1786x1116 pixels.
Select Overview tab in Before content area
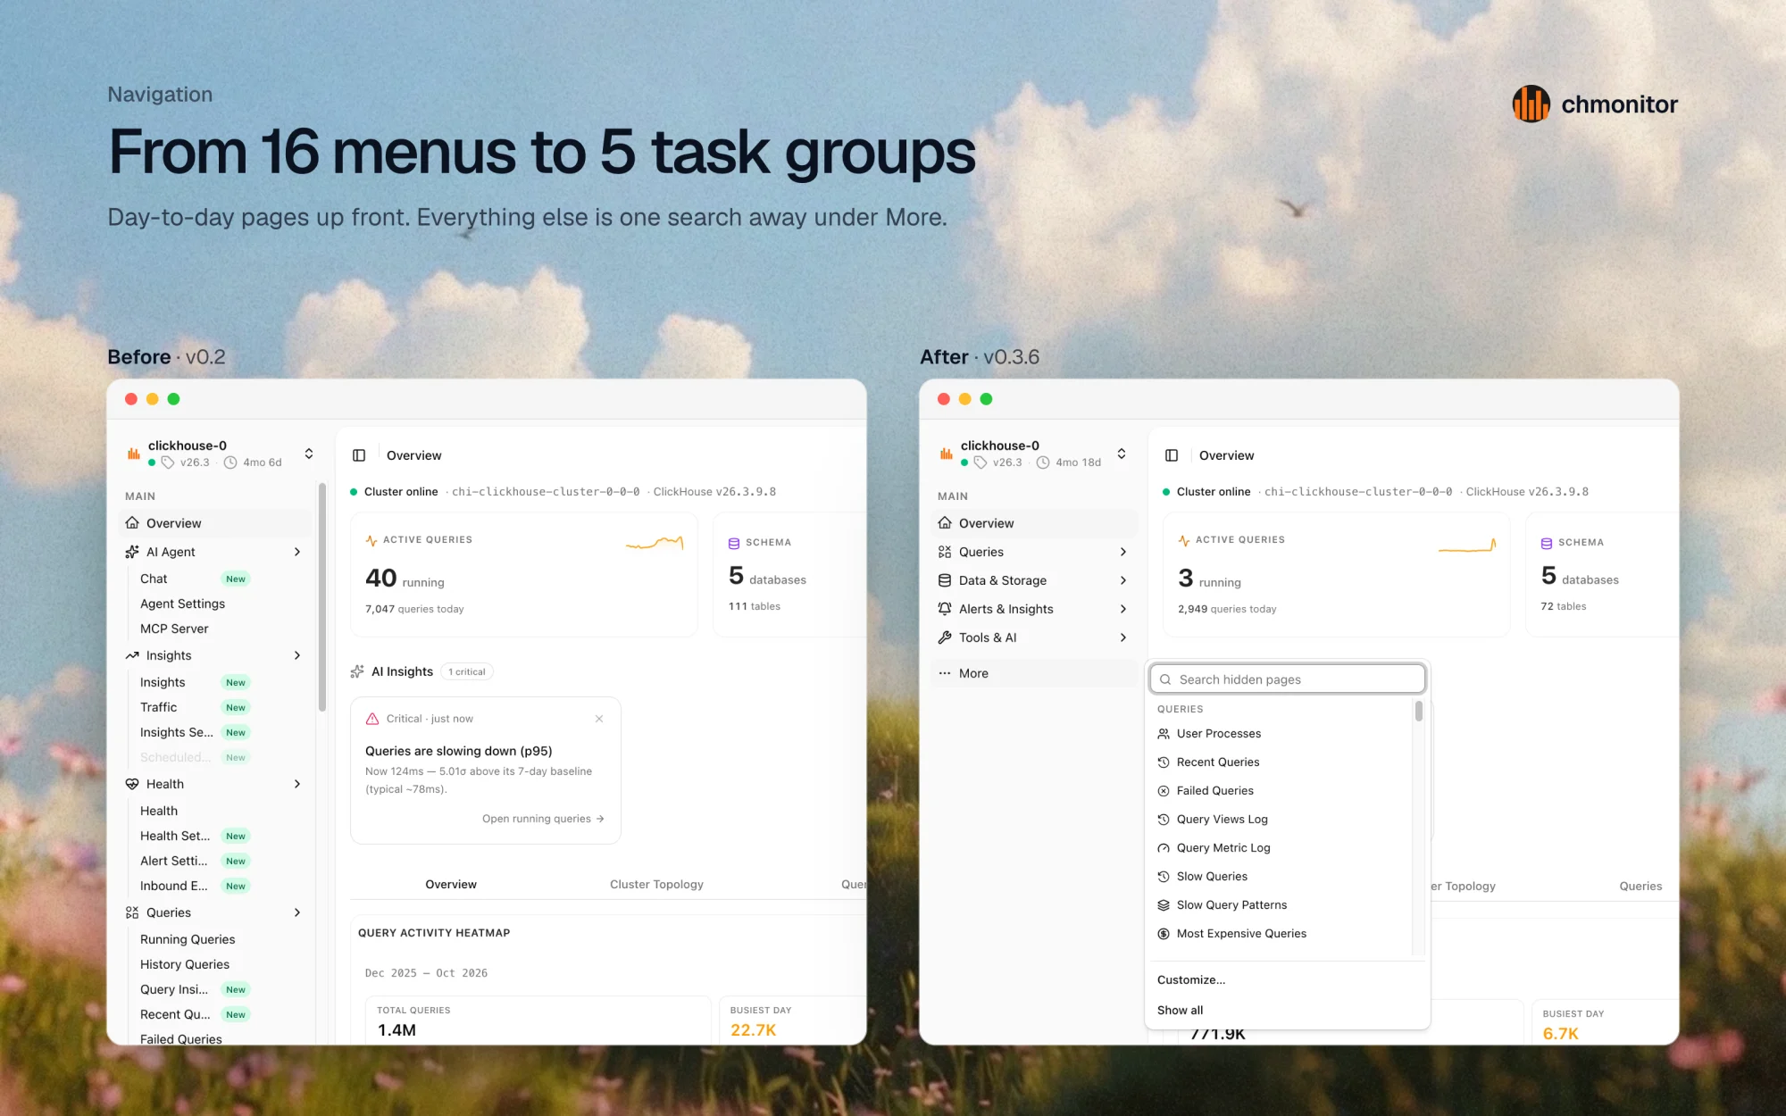pos(451,885)
